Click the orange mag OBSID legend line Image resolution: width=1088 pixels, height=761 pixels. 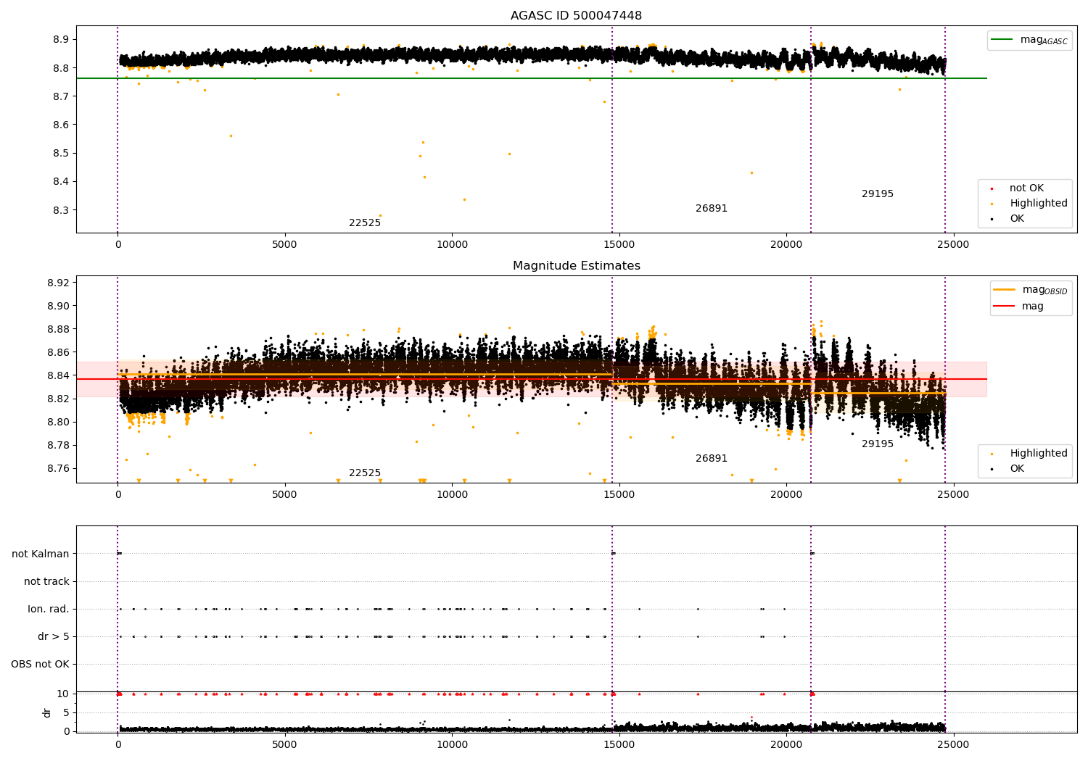click(x=1005, y=290)
